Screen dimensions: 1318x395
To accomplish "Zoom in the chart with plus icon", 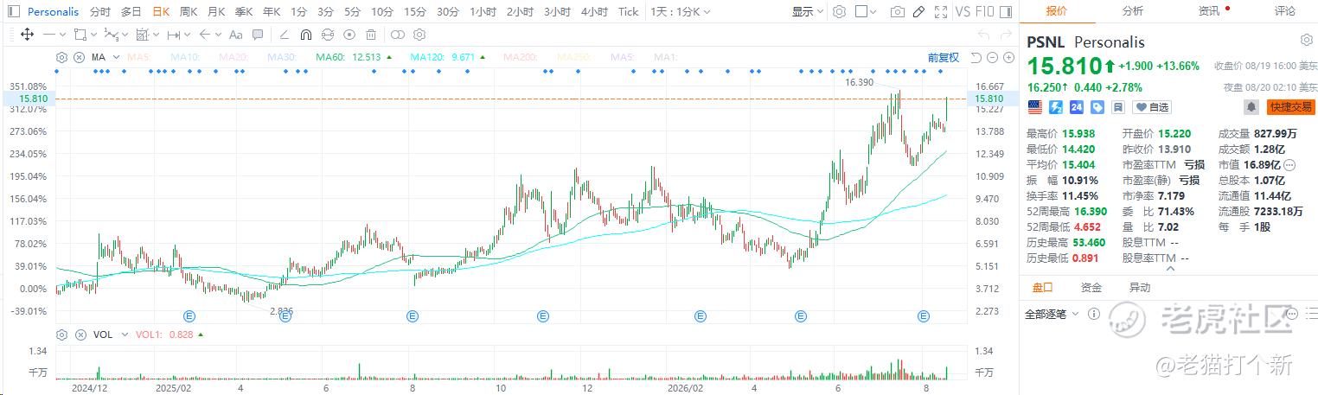I will 1008,57.
